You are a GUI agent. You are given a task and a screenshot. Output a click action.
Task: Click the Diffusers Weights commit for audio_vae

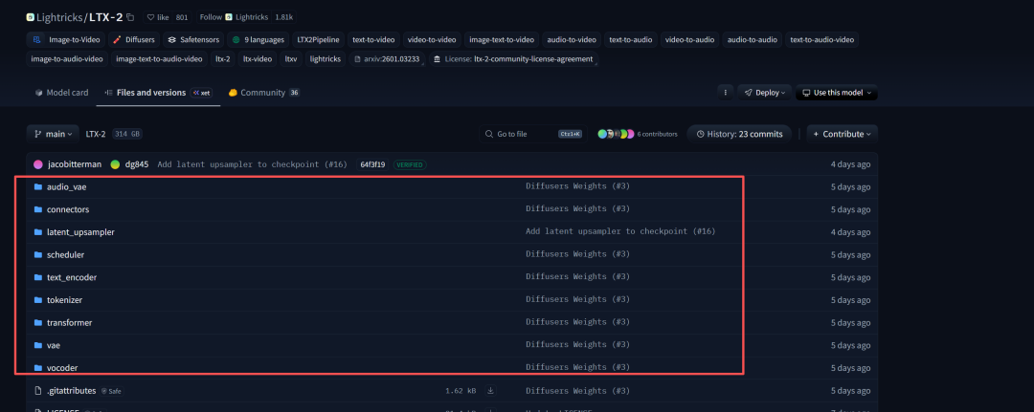(577, 186)
